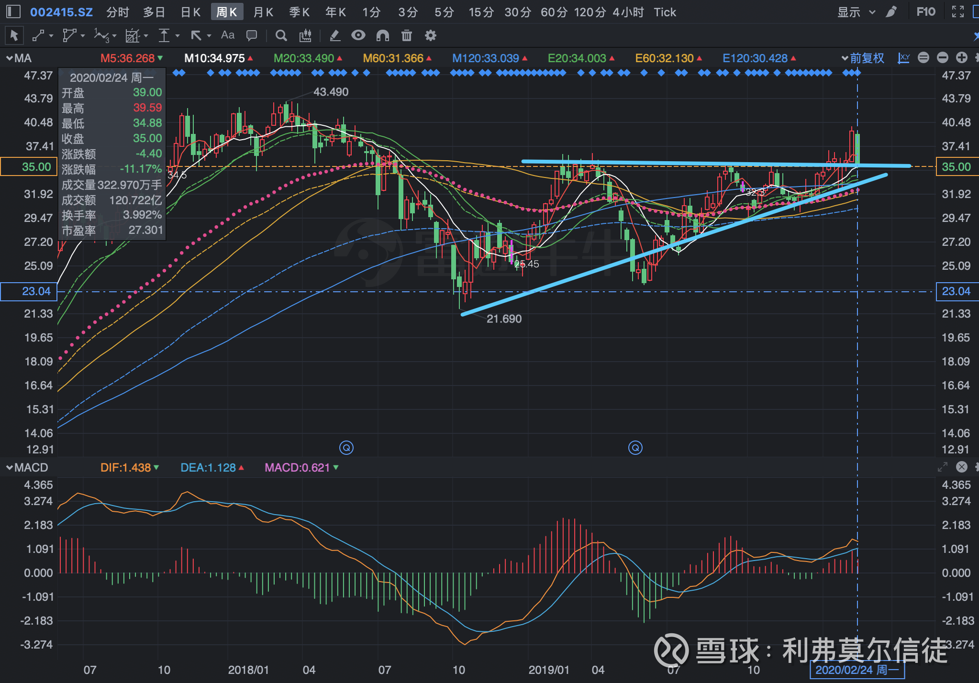Viewport: 979px width, 683px height.
Task: Toggle the magnet snap mode
Action: tap(383, 35)
